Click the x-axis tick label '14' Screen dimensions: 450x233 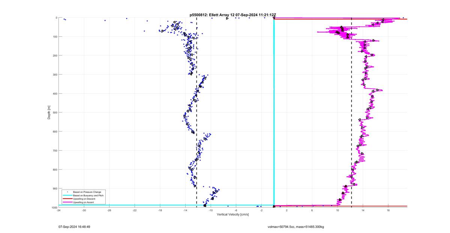pos(363,211)
